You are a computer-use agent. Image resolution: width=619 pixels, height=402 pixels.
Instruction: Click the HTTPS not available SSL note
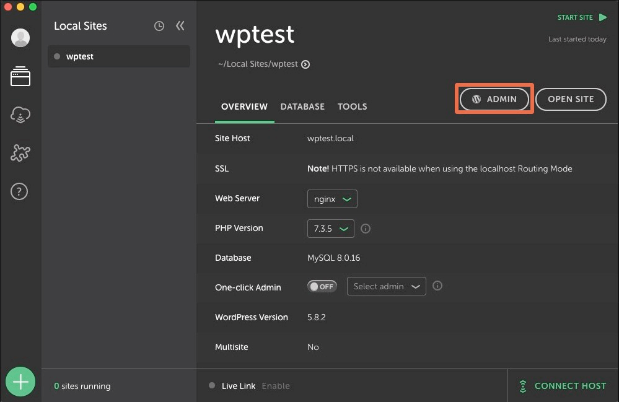tap(440, 169)
